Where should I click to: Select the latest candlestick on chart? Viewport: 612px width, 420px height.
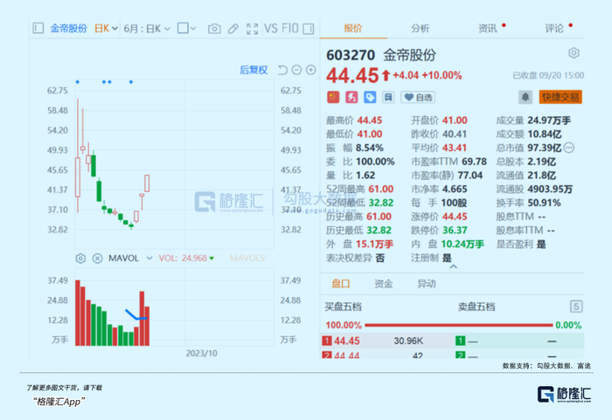[147, 182]
